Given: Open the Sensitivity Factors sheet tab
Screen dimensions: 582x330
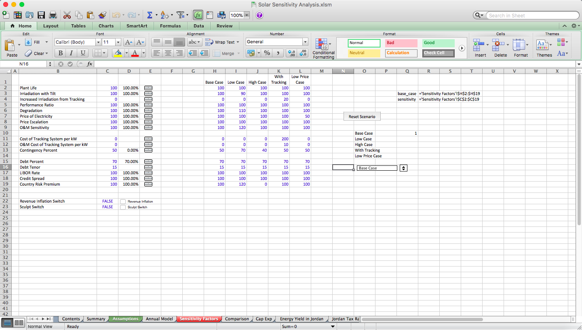Looking at the screenshot, I should click(x=199, y=319).
